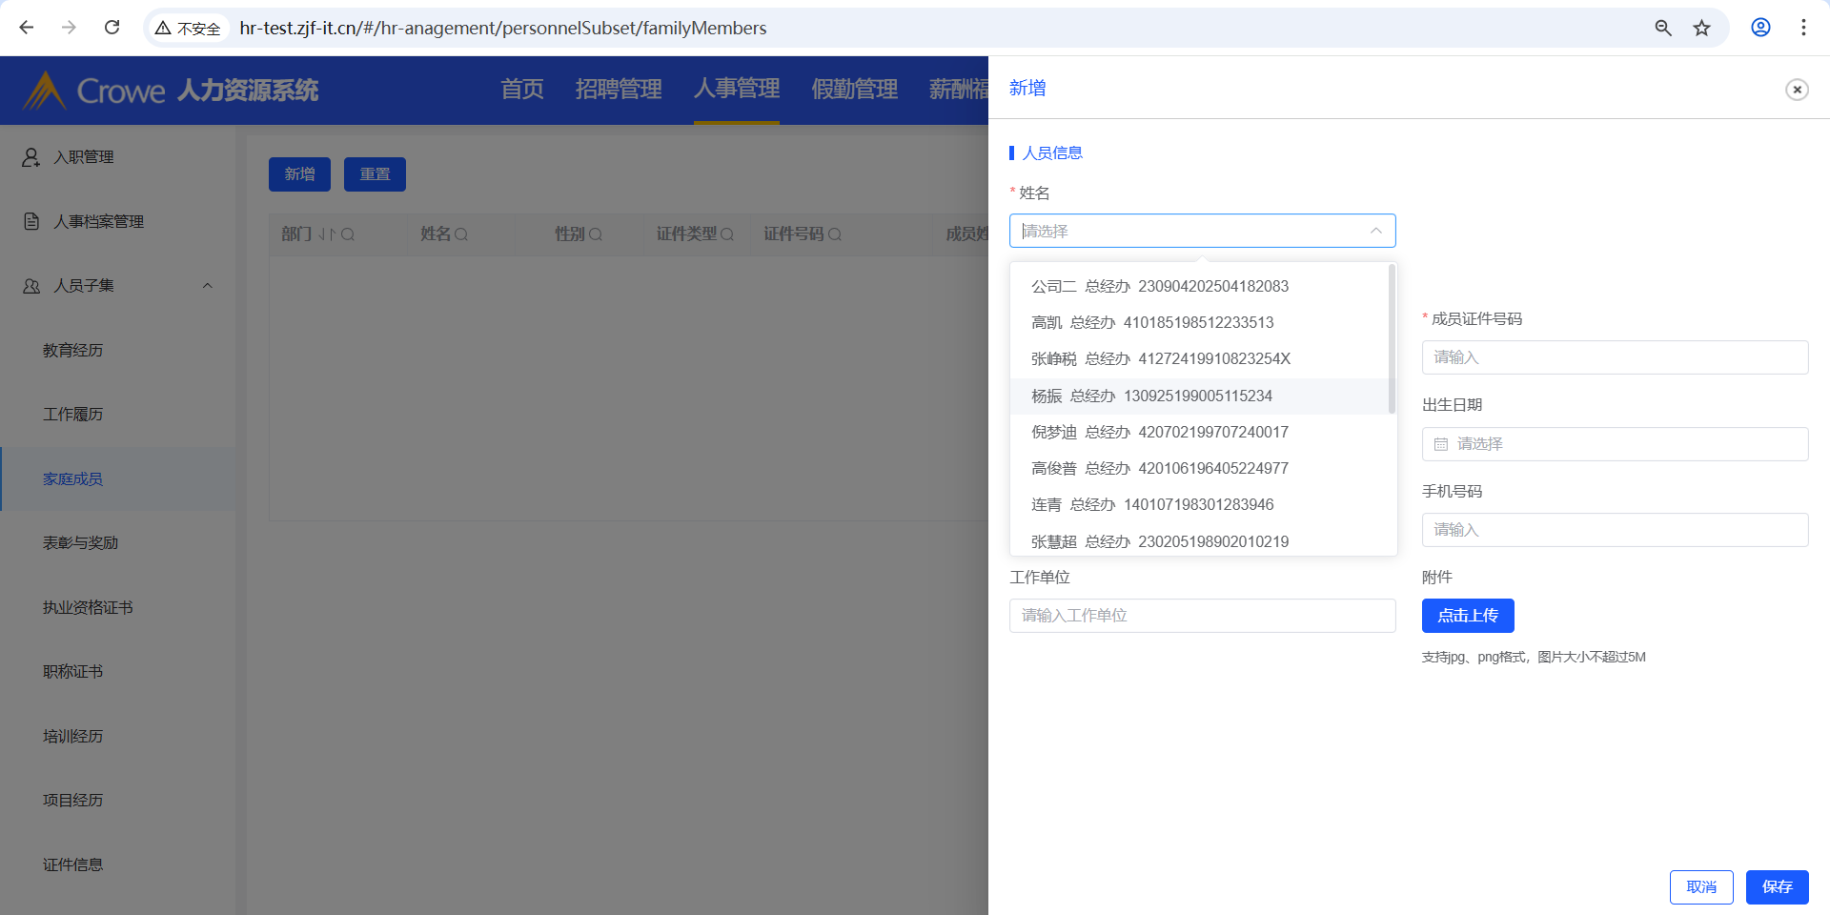Focus the 成员证件号码 input field

pyautogui.click(x=1615, y=357)
